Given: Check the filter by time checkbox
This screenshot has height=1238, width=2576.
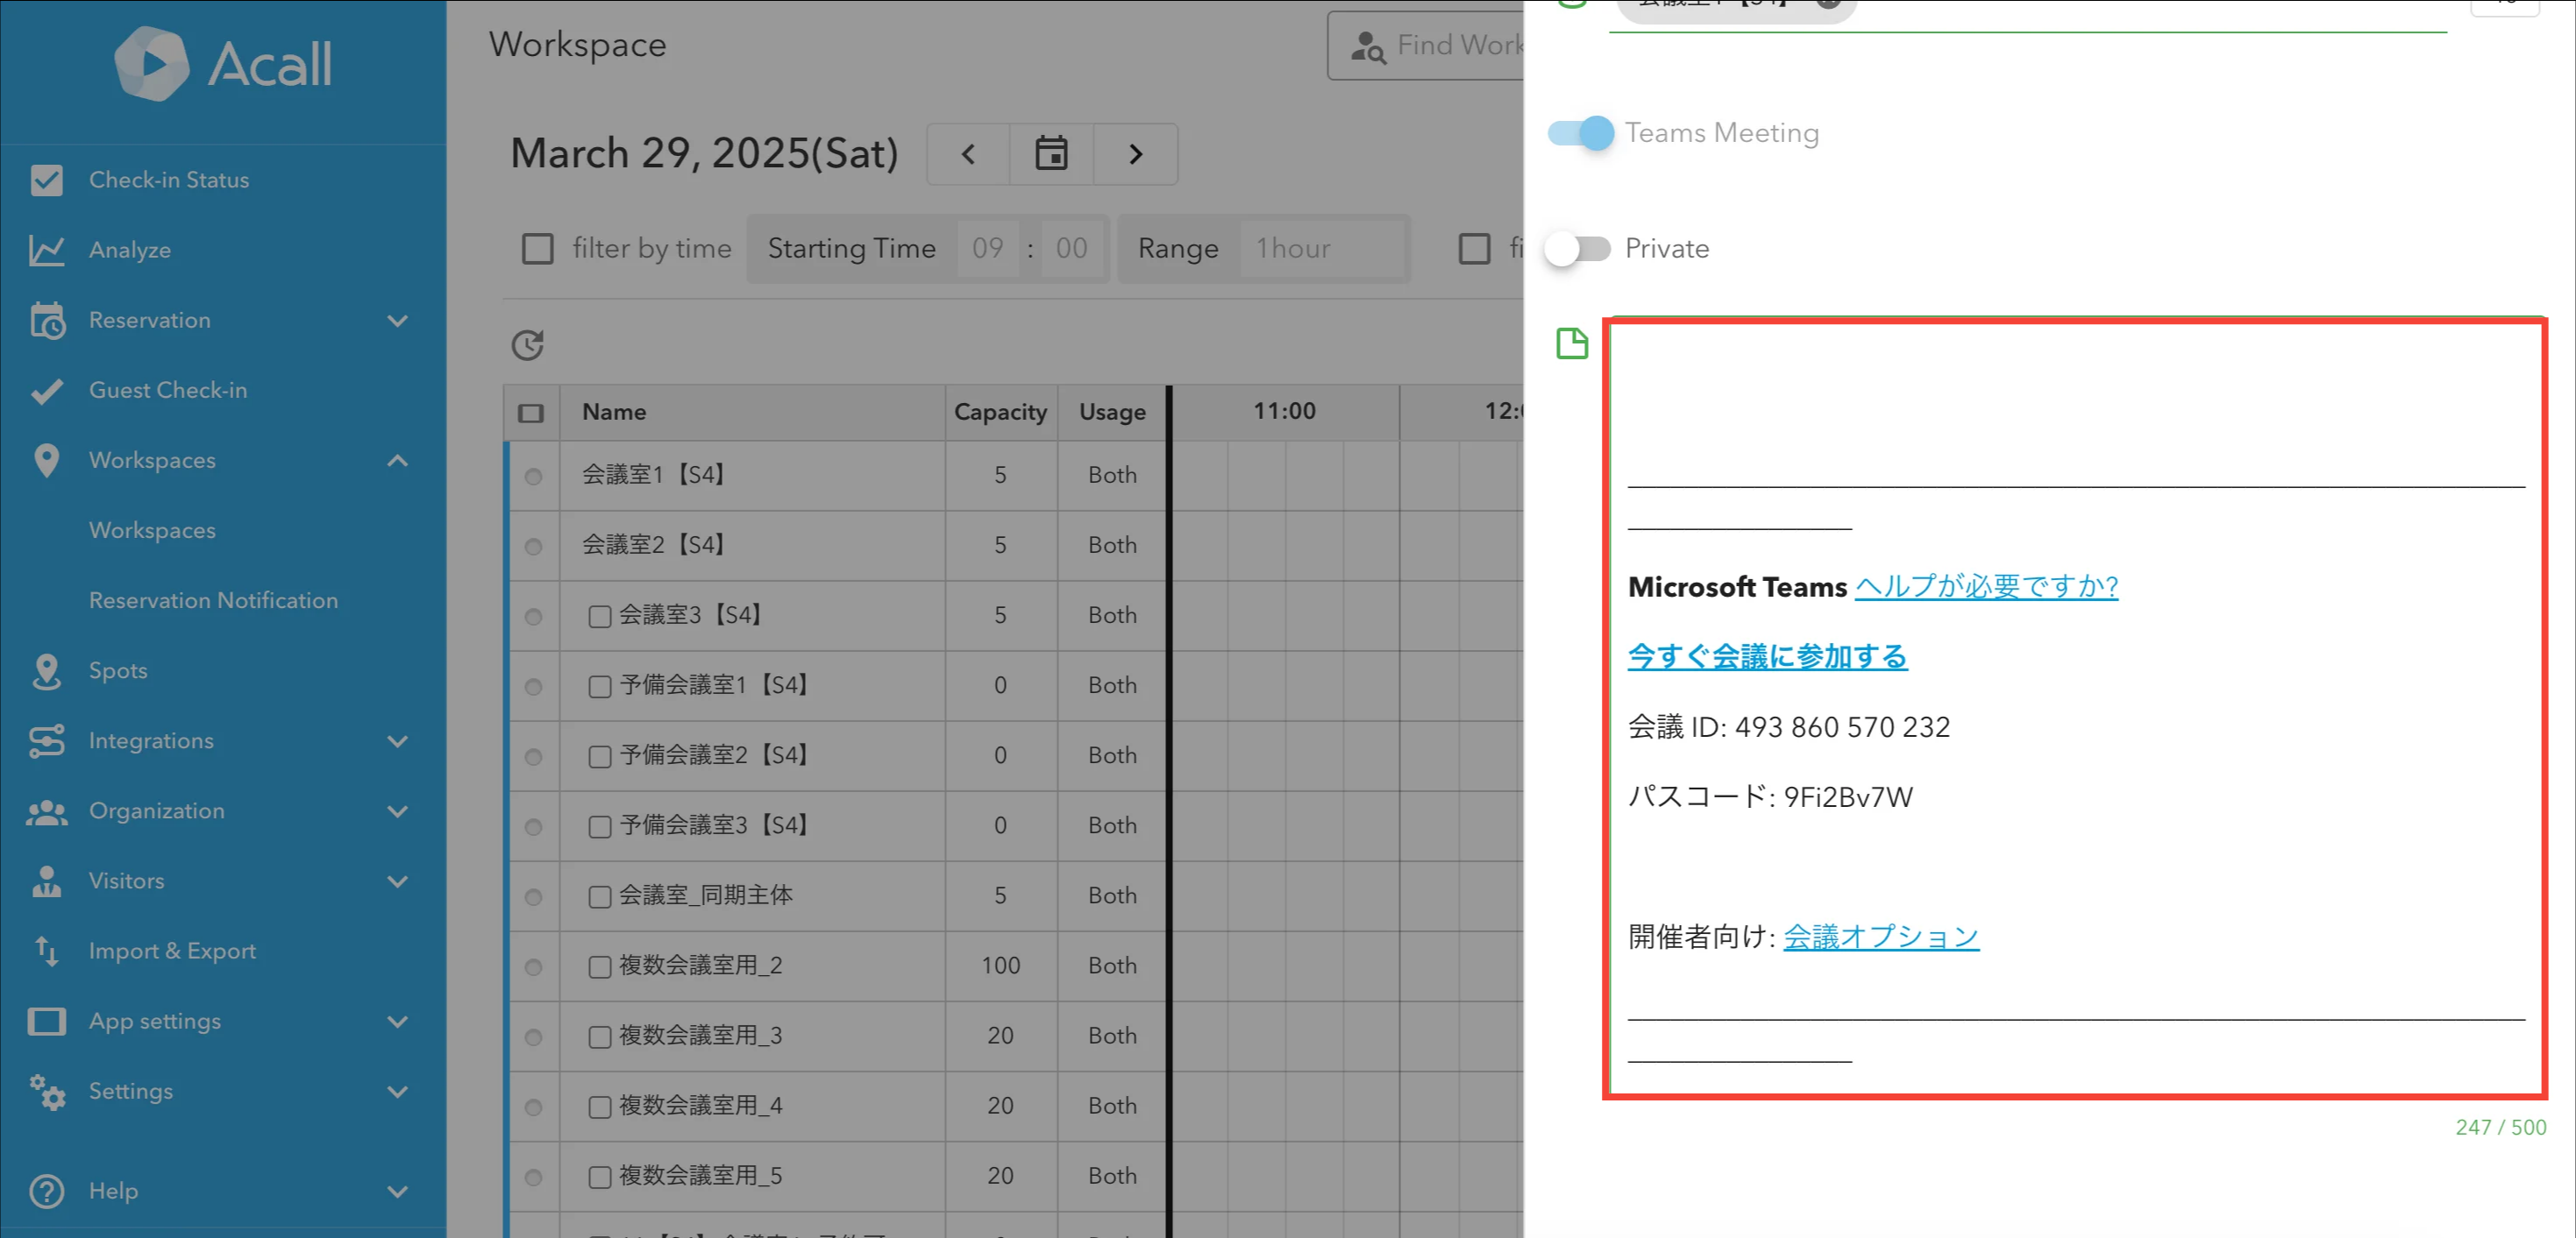Looking at the screenshot, I should tap(538, 249).
